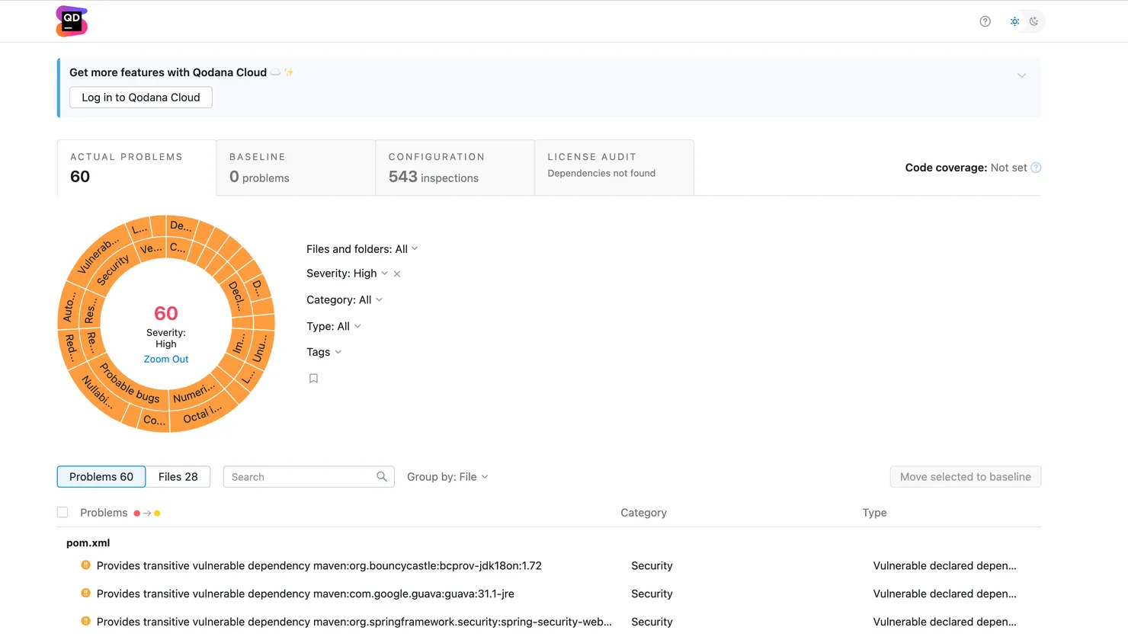Collapse the Qodana Cloud banner chevron
1128x643 pixels.
click(x=1021, y=75)
